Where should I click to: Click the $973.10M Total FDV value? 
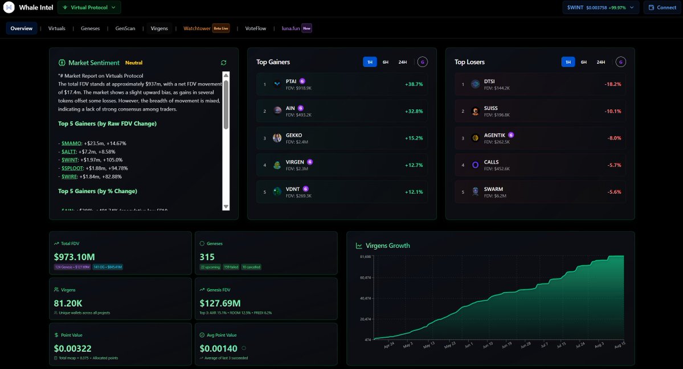[x=75, y=257]
